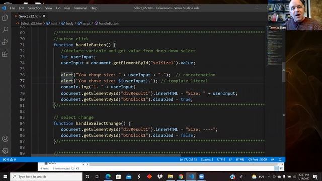Image resolution: width=322 pixels, height=181 pixels.
Task: Click the editor horizontal scrollbar
Action: click(x=106, y=155)
